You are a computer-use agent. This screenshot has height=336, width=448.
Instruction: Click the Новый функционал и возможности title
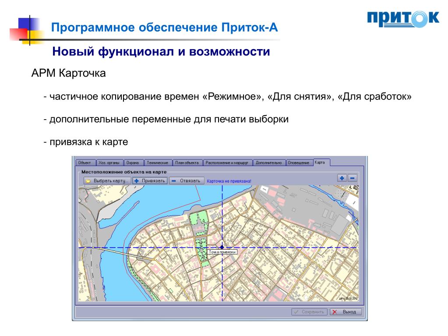161,52
